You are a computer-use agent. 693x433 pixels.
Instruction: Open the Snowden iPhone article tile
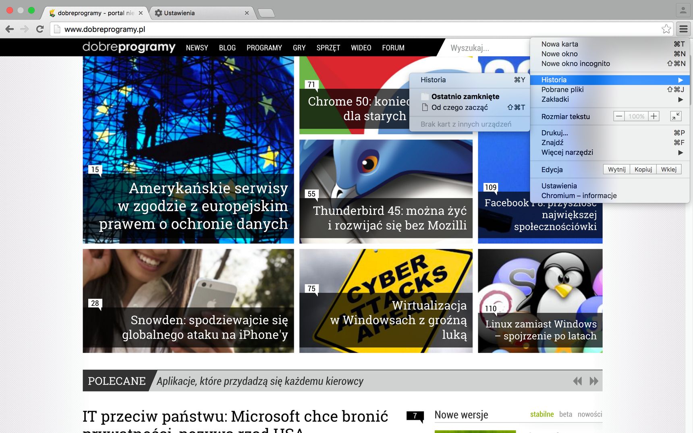(188, 301)
